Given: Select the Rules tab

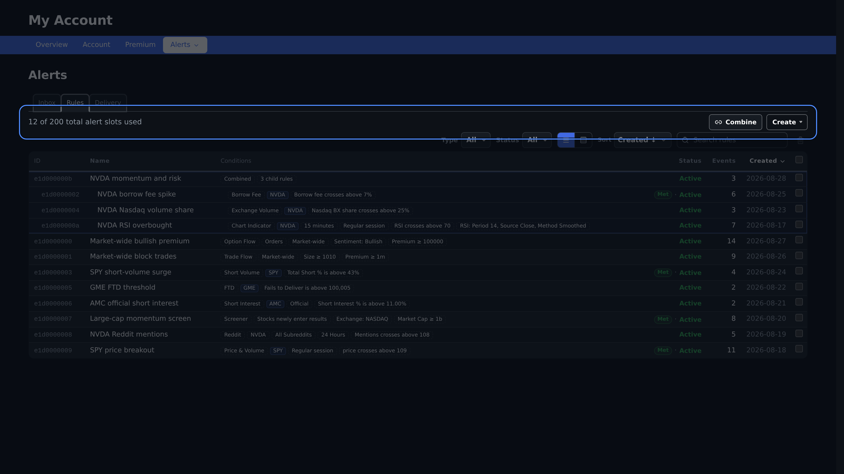Looking at the screenshot, I should [75, 103].
